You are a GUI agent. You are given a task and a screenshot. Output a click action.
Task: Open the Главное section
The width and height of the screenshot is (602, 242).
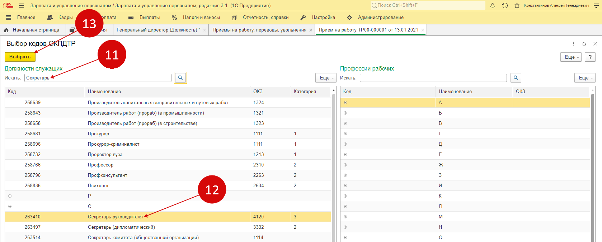click(26, 17)
